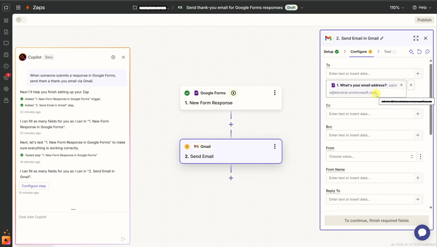Open the settings gear in left sidebar
437x247 pixels.
pyautogui.click(x=6, y=89)
